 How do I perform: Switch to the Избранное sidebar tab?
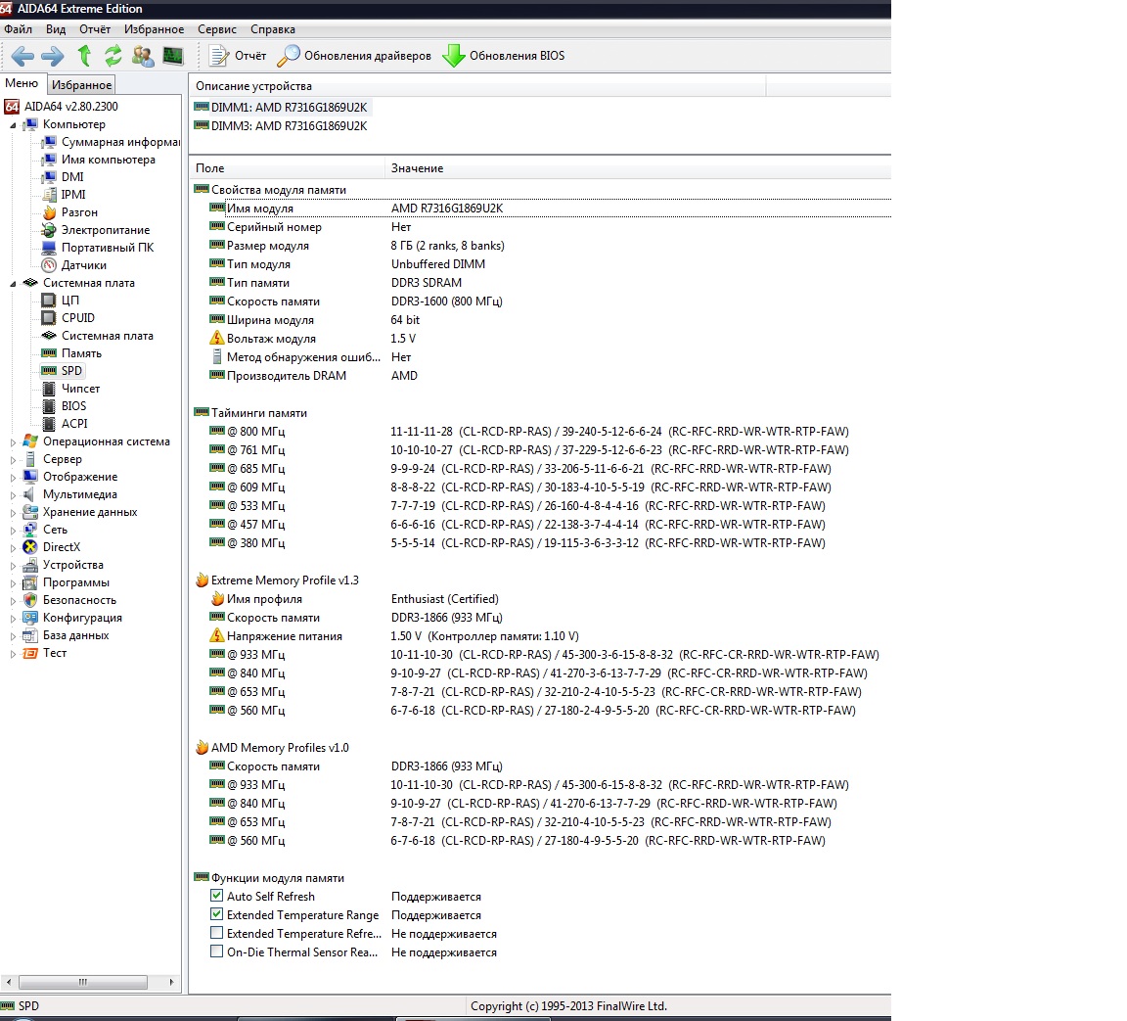click(82, 85)
